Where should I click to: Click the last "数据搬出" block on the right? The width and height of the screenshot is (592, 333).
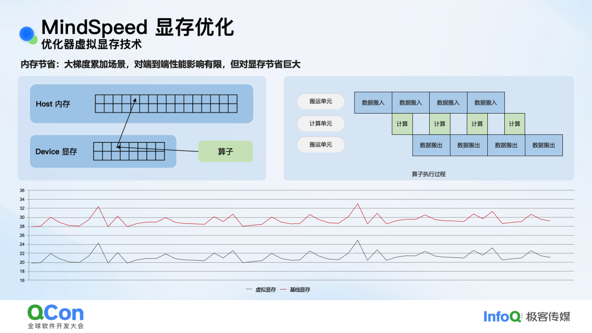coord(544,145)
